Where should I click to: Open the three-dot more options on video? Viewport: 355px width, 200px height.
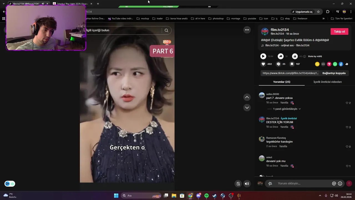pyautogui.click(x=247, y=30)
